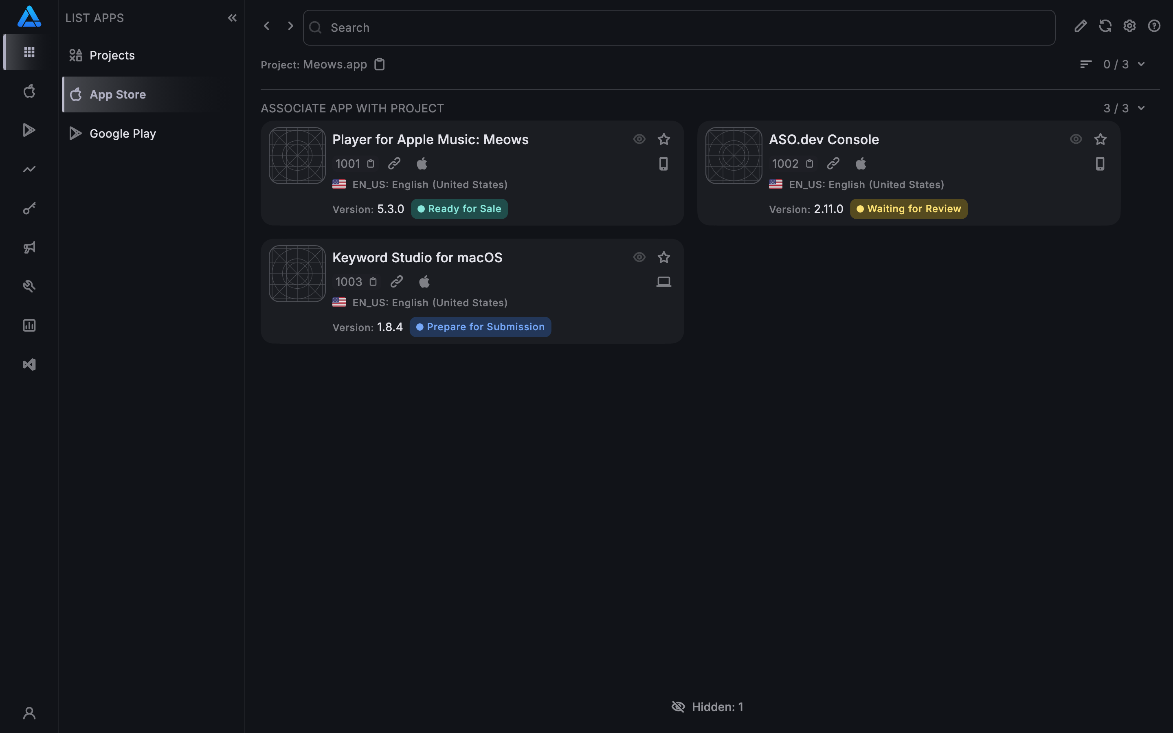Focus the Search input field
1173x733 pixels.
click(679, 28)
